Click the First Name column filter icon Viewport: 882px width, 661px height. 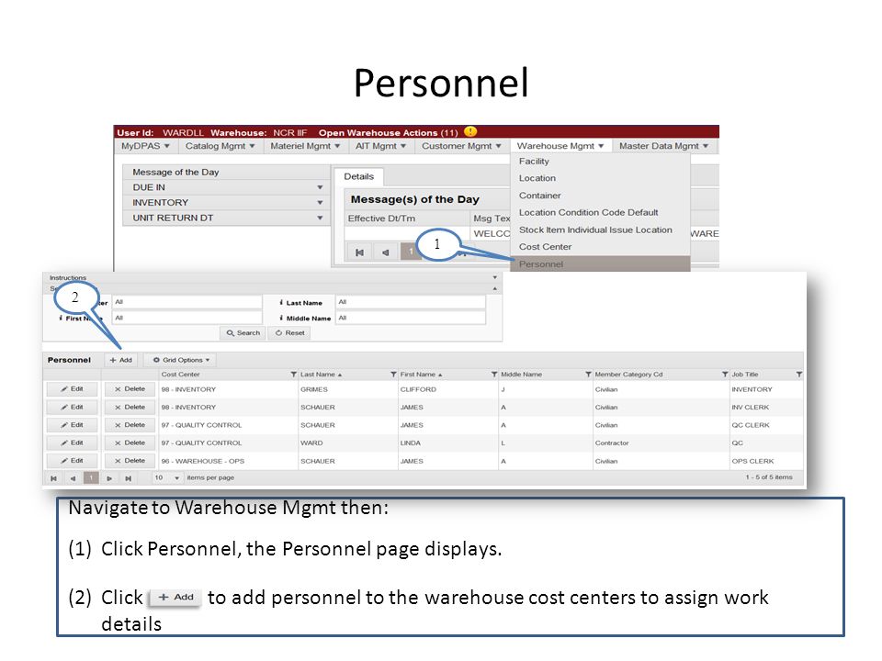click(494, 375)
